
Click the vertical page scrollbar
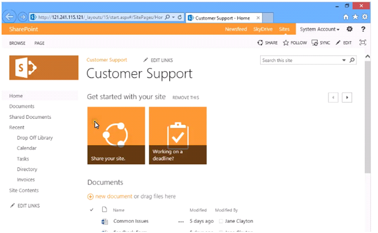[367, 117]
